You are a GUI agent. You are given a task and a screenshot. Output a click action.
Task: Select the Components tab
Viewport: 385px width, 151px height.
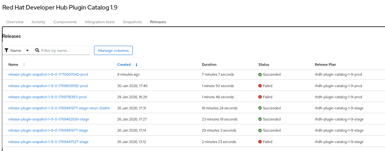[65, 22]
